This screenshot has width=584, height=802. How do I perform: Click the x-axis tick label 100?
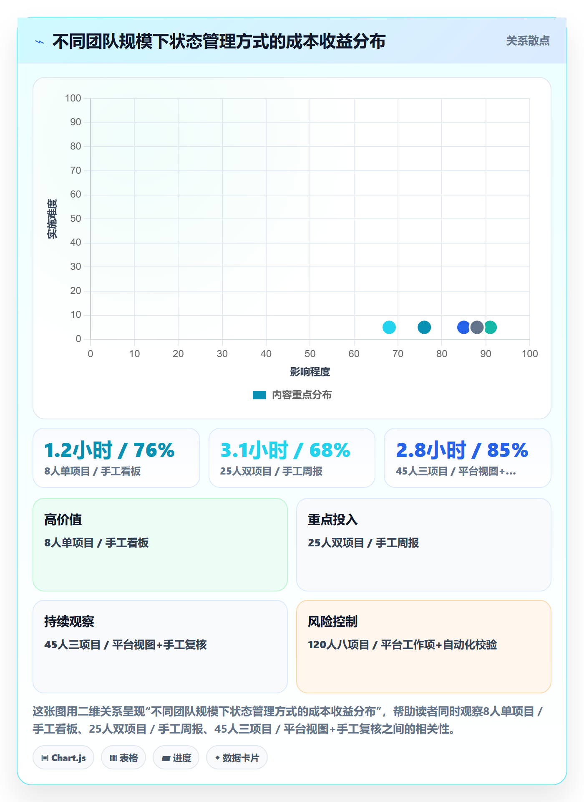(530, 354)
